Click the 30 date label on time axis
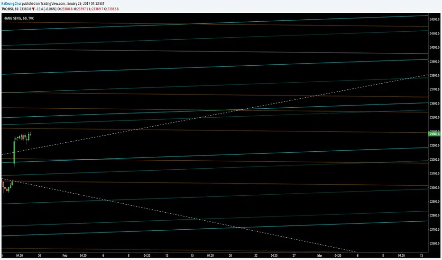The height and width of the screenshot is (260, 442). tap(39, 256)
